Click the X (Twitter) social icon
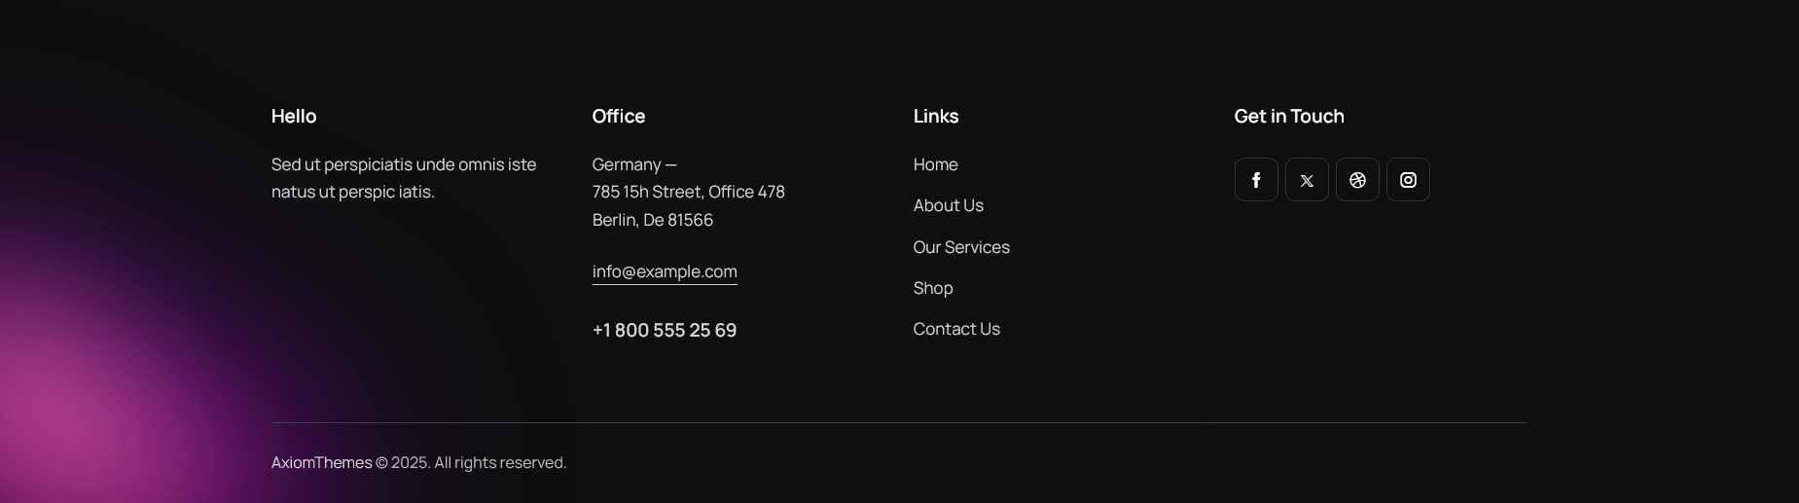This screenshot has width=1799, height=503. coord(1307,180)
